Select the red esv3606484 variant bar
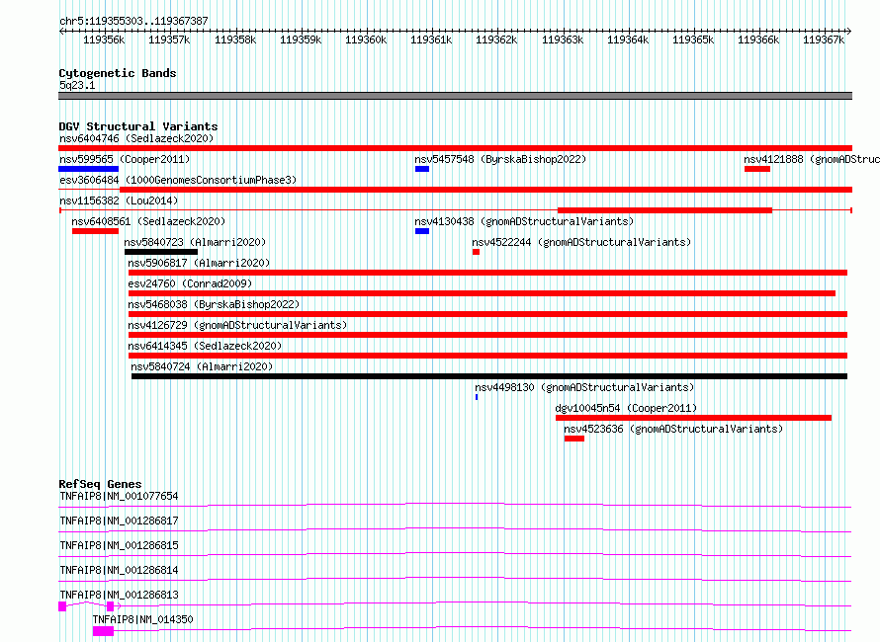 (486, 190)
